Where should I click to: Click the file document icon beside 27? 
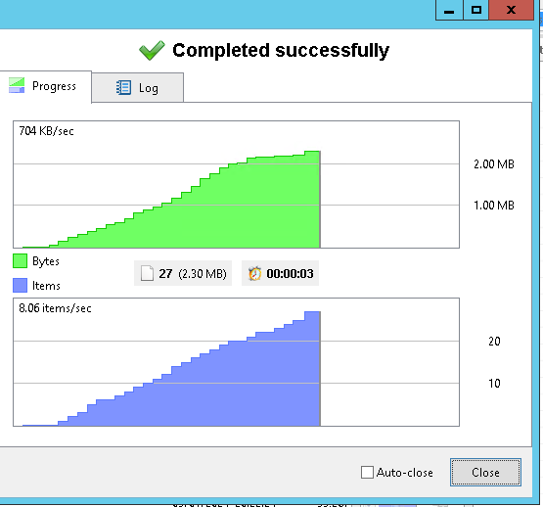147,273
